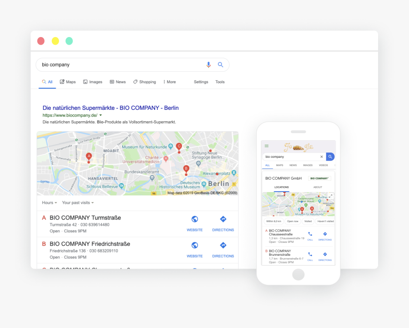
Task: Click the search field containing 'bio company' on desktop
Action: [x=133, y=65]
